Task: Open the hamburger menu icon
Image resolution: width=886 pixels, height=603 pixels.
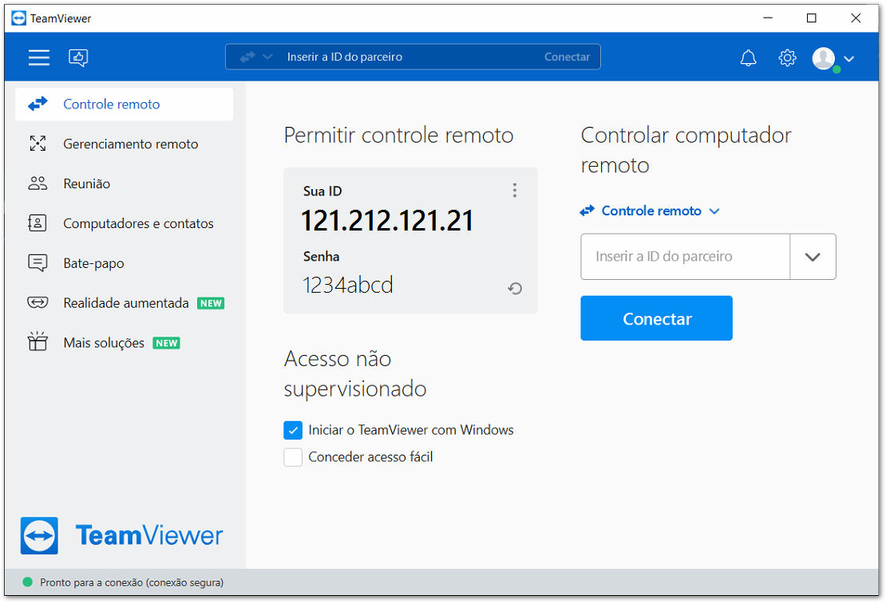Action: tap(39, 57)
